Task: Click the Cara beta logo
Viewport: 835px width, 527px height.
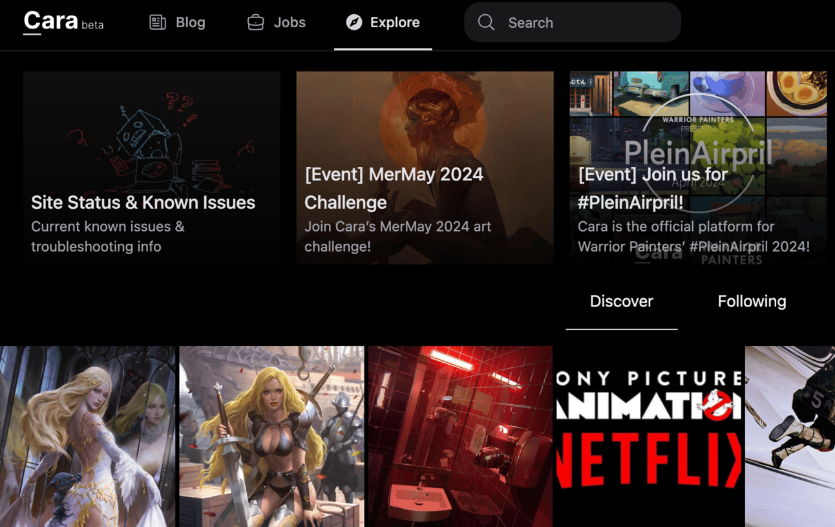Action: (63, 22)
